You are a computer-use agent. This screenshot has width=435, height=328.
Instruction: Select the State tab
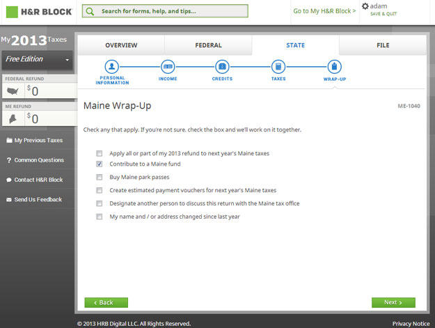pyautogui.click(x=296, y=45)
